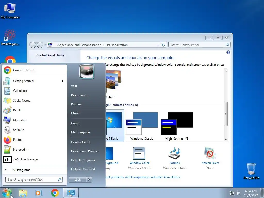Click the network icon in system tray
Viewport: 264px width, 198px height.
(x=232, y=193)
